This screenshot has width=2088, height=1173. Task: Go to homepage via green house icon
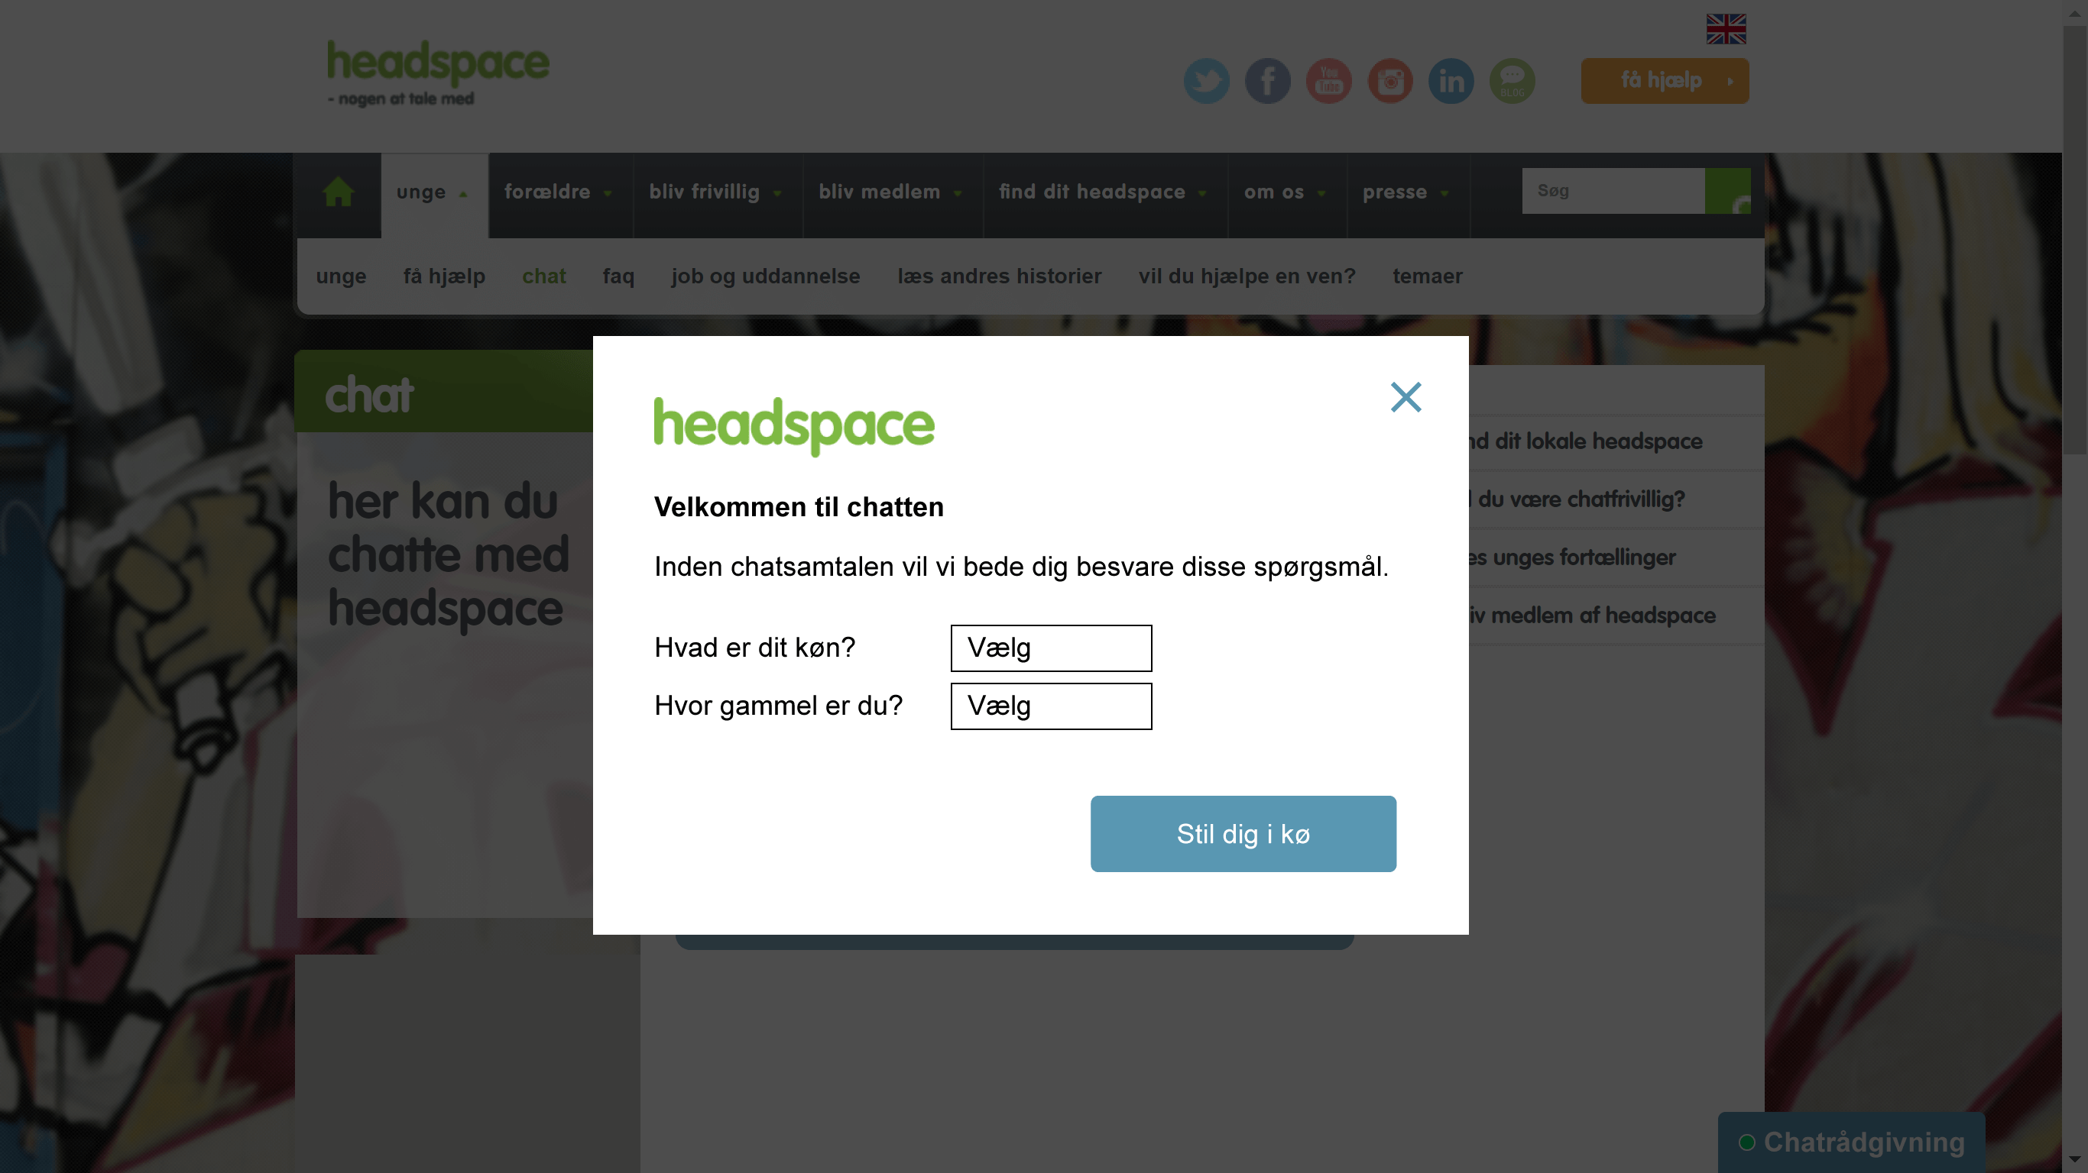click(338, 192)
